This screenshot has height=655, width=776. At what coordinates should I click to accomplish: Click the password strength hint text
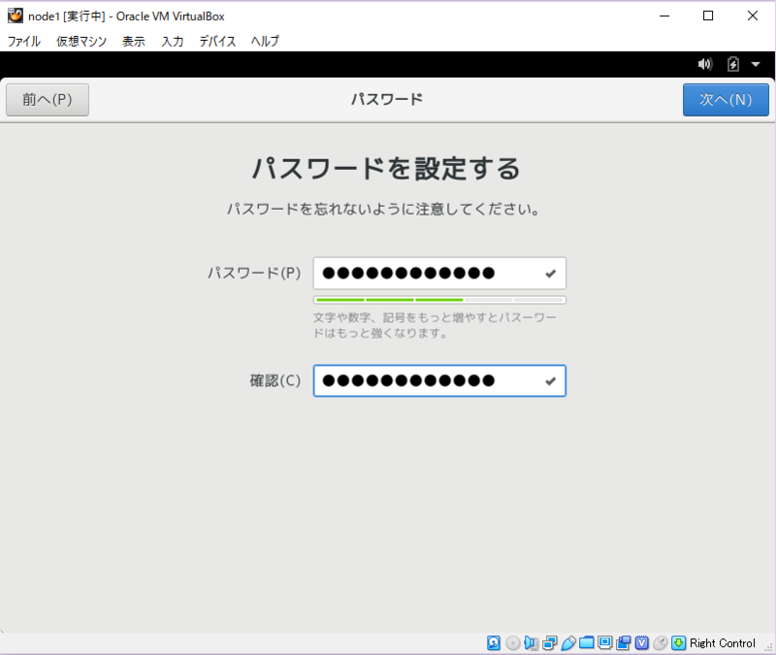(x=435, y=325)
